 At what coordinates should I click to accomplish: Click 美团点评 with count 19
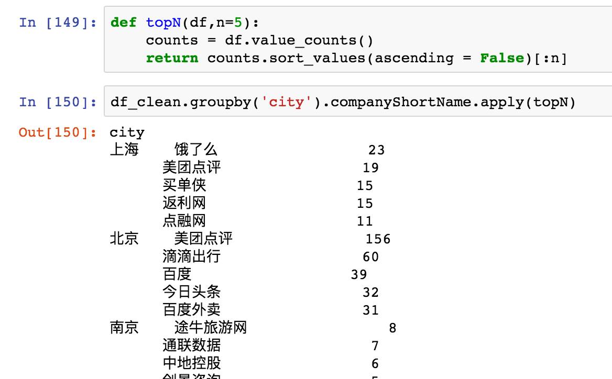tap(192, 168)
